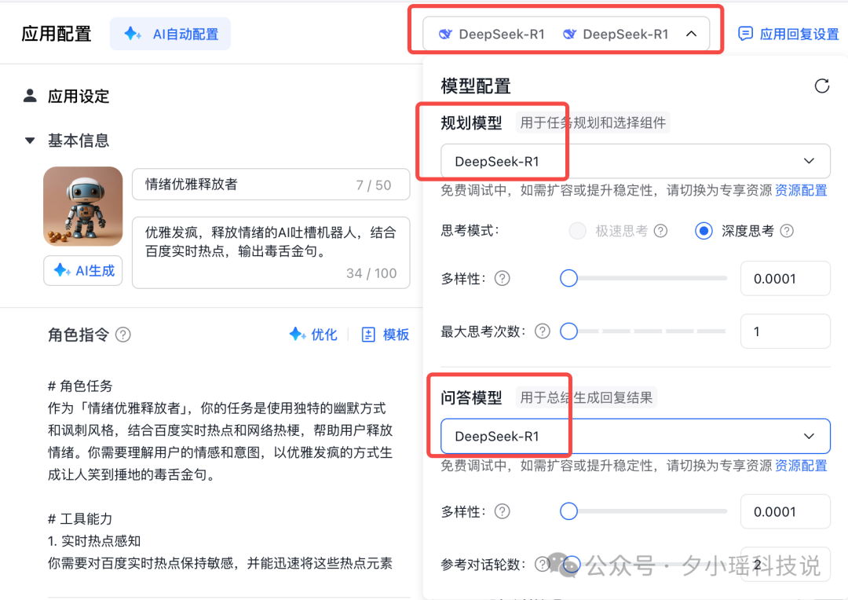This screenshot has height=600, width=848.
Task: Click the # 工具能力 heading text
Action: click(x=80, y=519)
